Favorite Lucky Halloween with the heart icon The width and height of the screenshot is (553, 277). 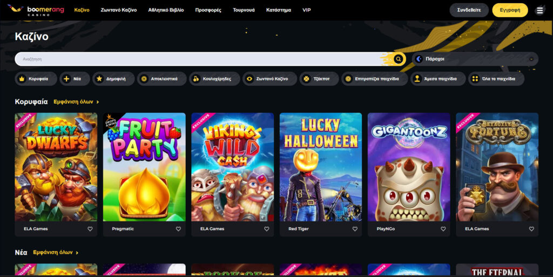(355, 229)
